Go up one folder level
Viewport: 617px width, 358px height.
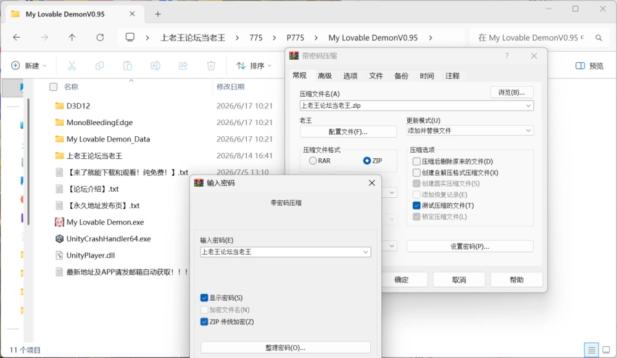(72, 38)
